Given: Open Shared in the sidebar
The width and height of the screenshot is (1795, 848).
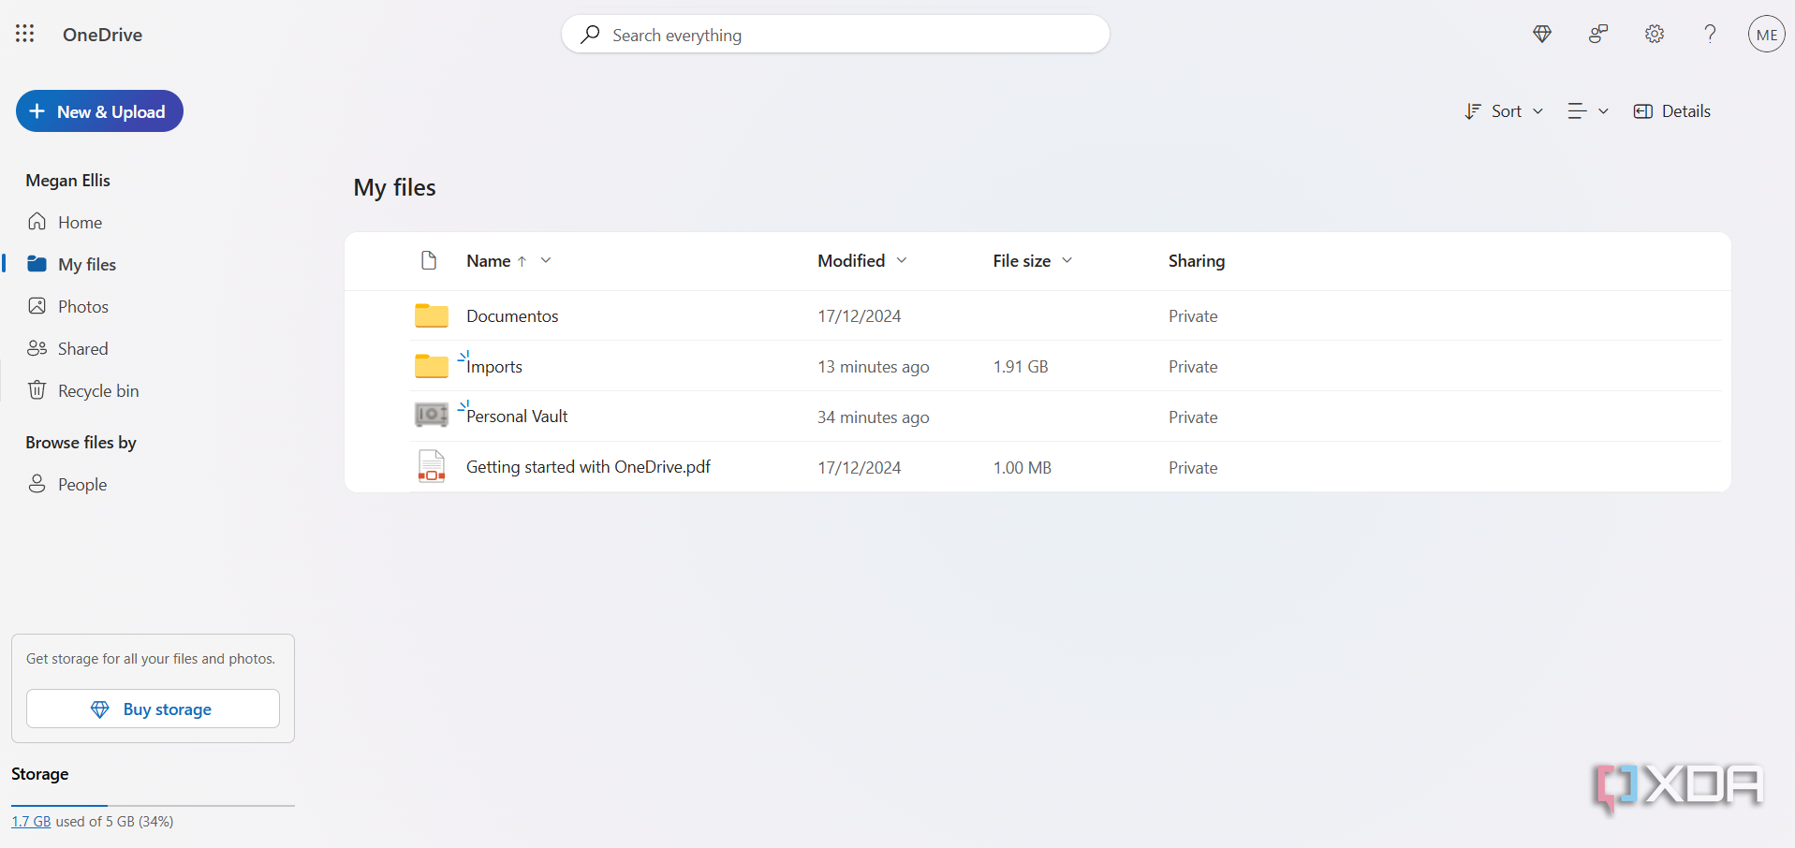Looking at the screenshot, I should tap(67, 348).
